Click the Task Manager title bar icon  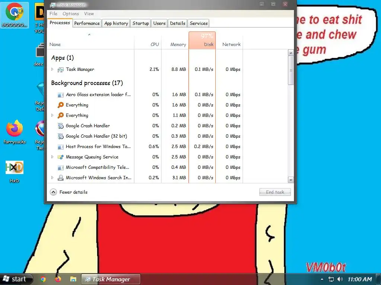52,5
